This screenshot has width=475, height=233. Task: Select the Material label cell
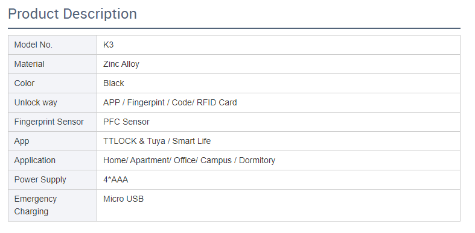point(53,64)
